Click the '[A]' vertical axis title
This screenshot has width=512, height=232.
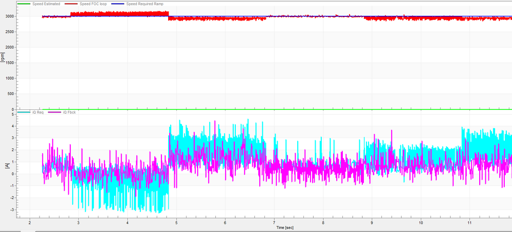[x=7, y=166]
